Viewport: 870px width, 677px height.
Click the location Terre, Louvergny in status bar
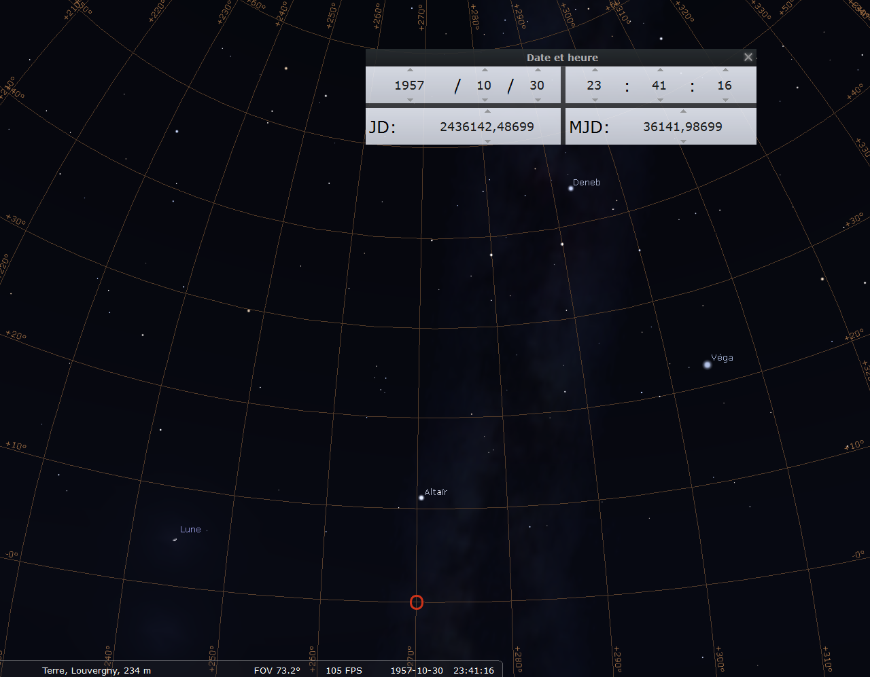coord(97,670)
